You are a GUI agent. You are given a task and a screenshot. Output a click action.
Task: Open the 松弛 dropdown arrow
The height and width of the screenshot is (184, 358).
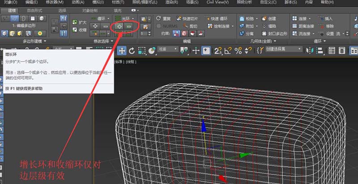(x=256, y=19)
